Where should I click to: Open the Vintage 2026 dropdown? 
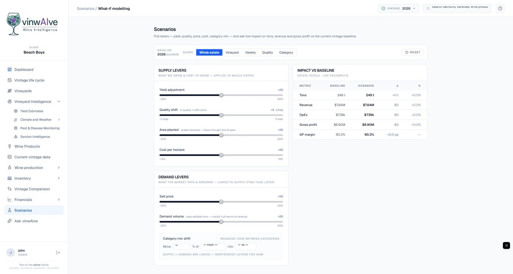point(399,8)
